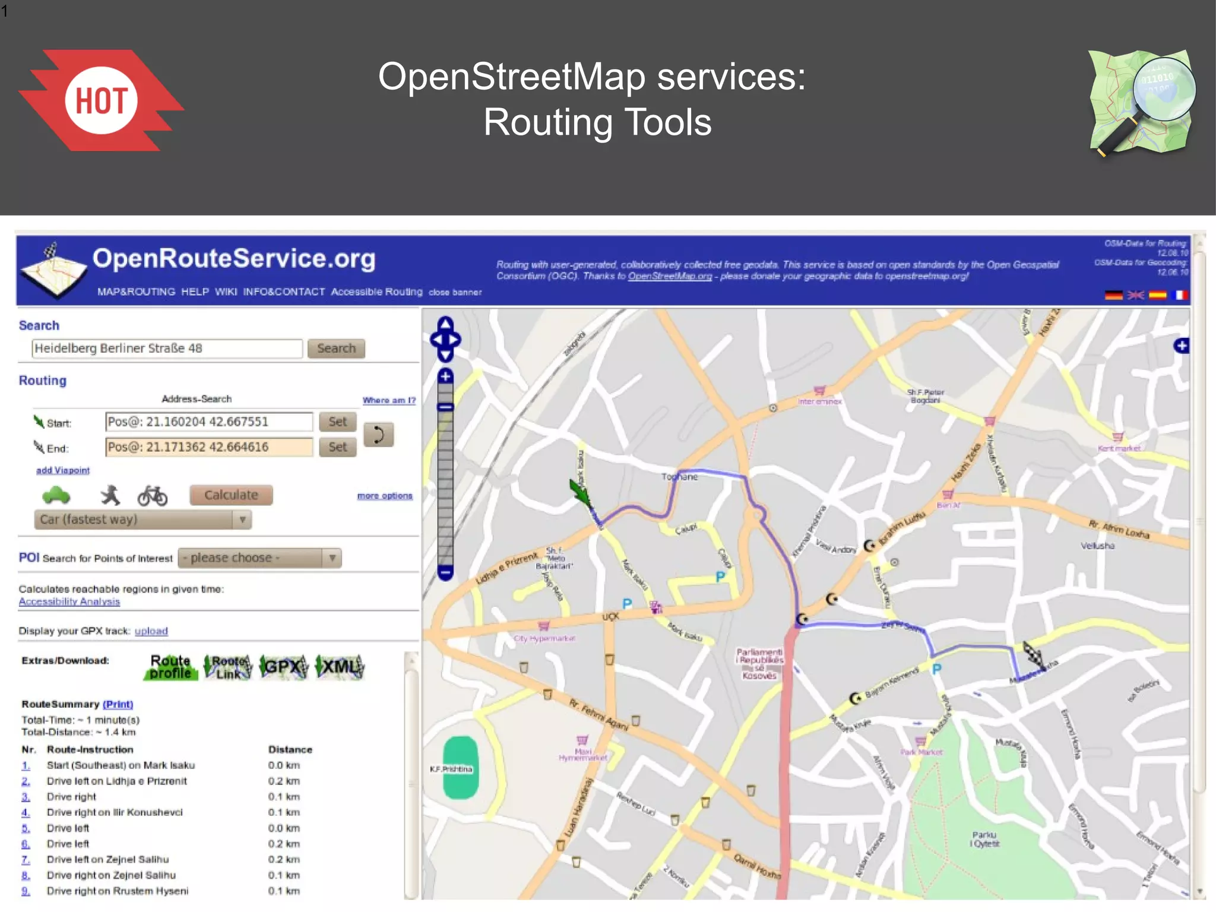The height and width of the screenshot is (912, 1216).
Task: Click Where am I? link
Action: [x=389, y=401]
